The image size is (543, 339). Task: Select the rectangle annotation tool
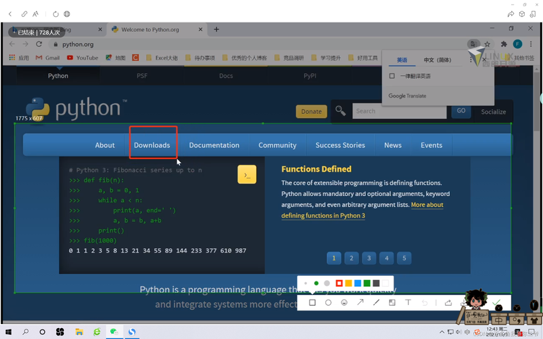pos(312,302)
